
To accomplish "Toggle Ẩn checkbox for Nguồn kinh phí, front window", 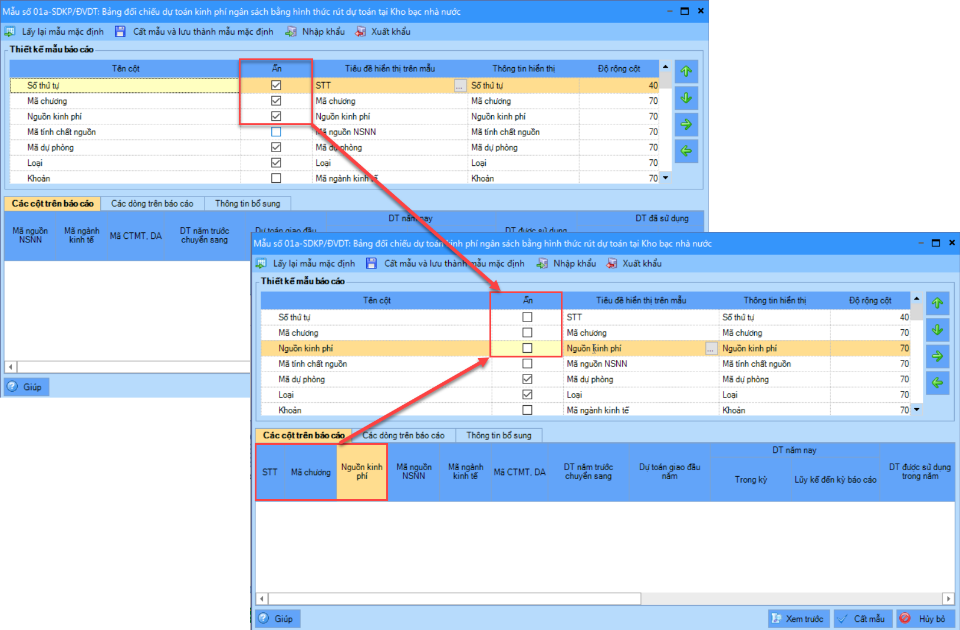I will click(527, 348).
